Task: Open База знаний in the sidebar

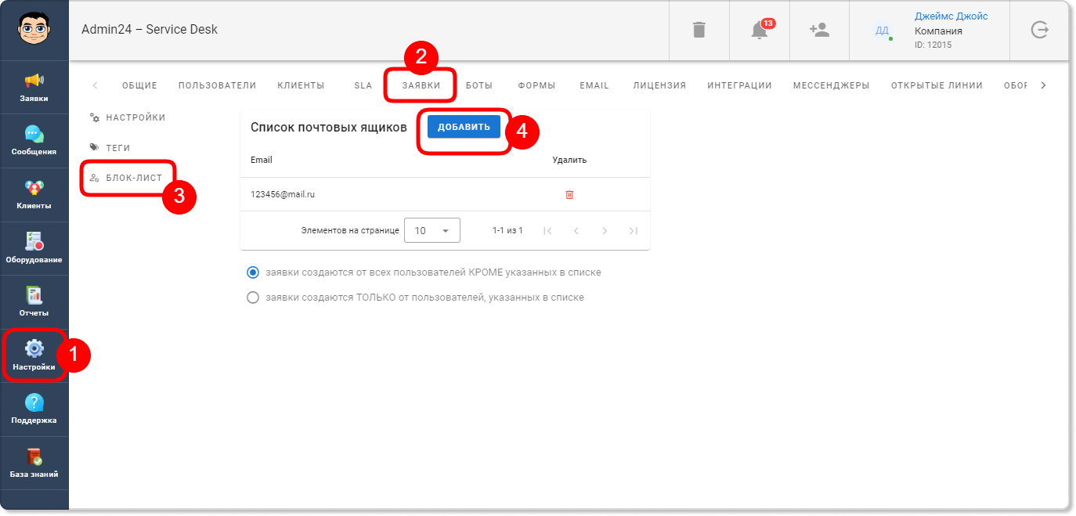Action: click(34, 464)
